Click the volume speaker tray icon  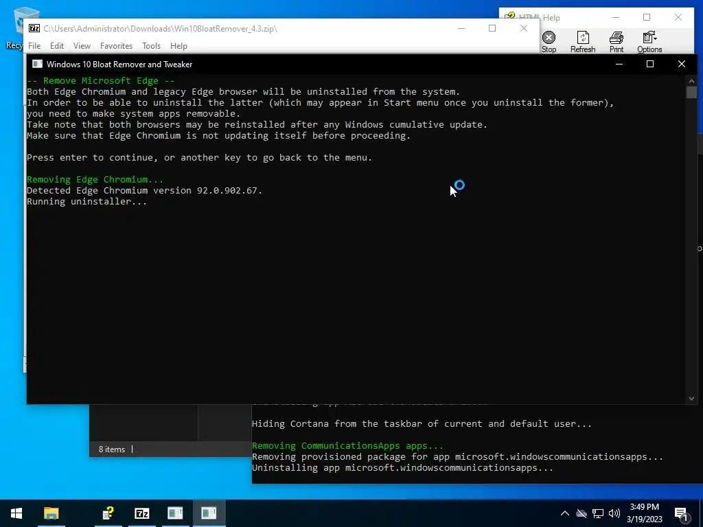pyautogui.click(x=614, y=513)
